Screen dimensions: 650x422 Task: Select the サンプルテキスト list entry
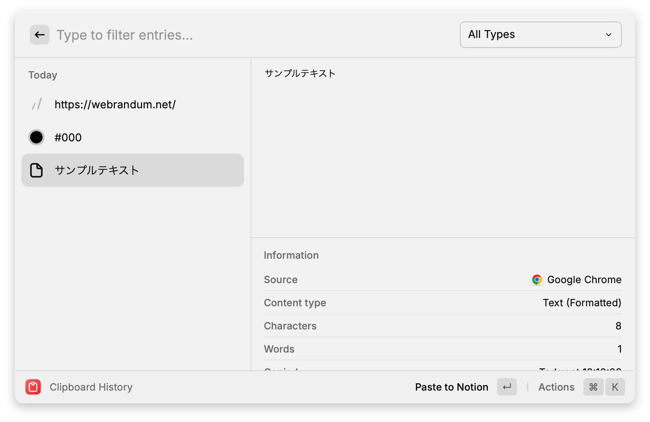pos(132,170)
